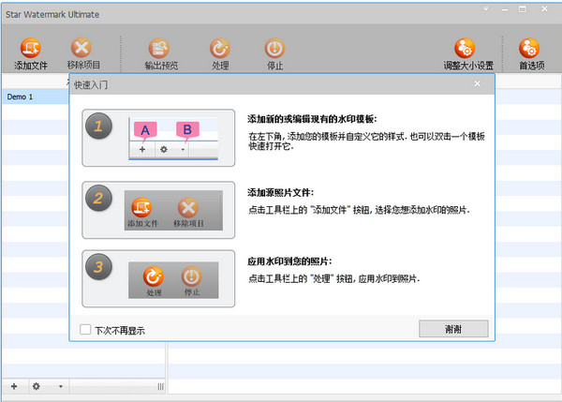Viewport: 562px width, 402px height.
Task: Tick the 下次不再显示 checkbox
Action: tap(85, 330)
